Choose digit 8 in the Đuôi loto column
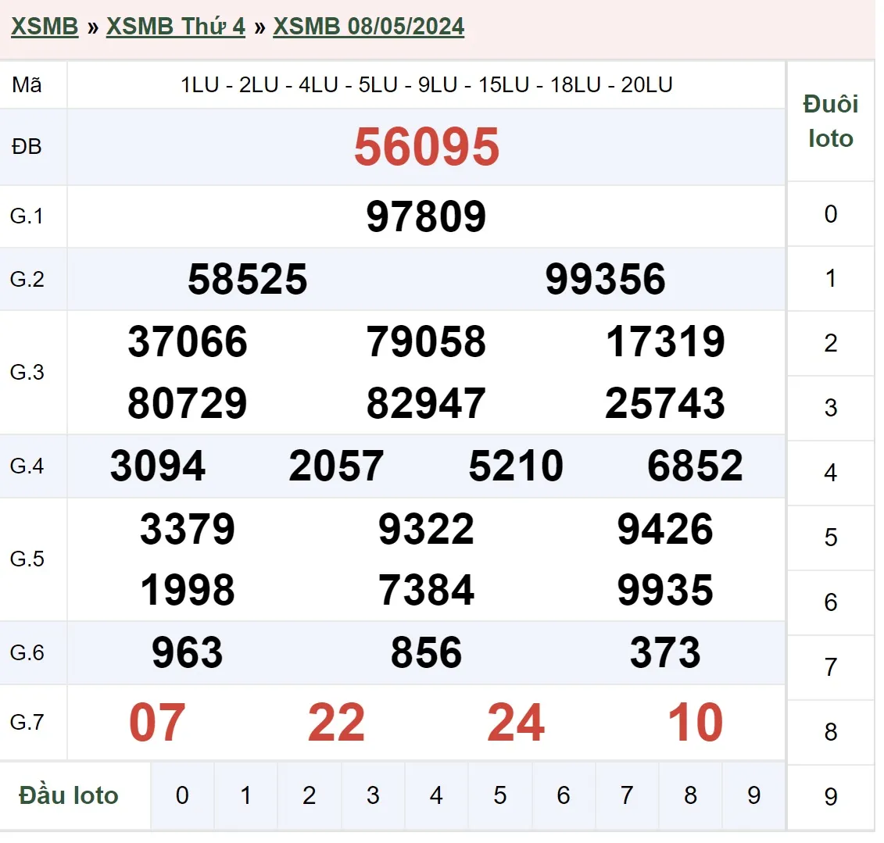 (830, 732)
